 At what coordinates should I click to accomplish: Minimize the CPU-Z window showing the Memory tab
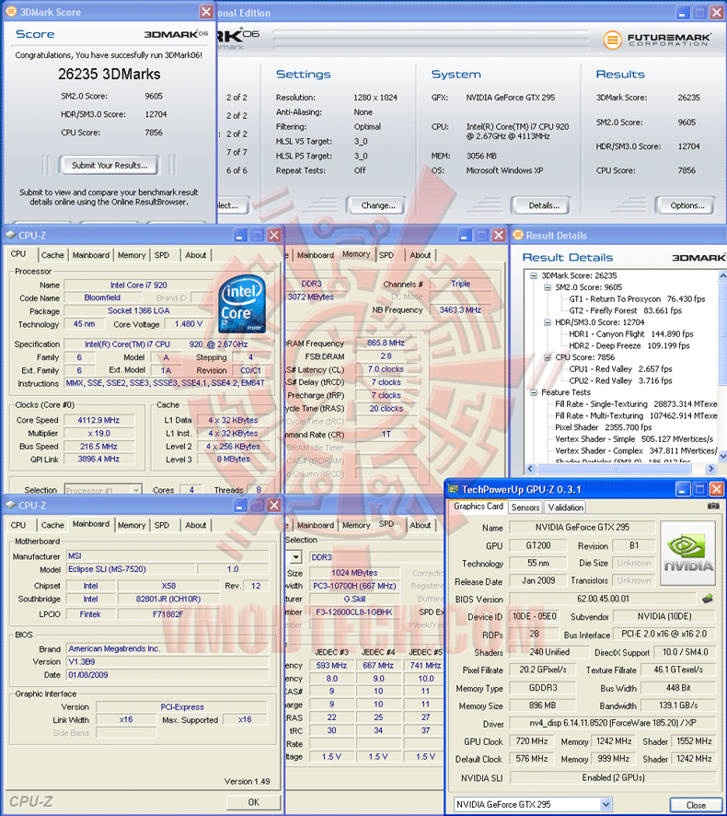pyautogui.click(x=465, y=235)
